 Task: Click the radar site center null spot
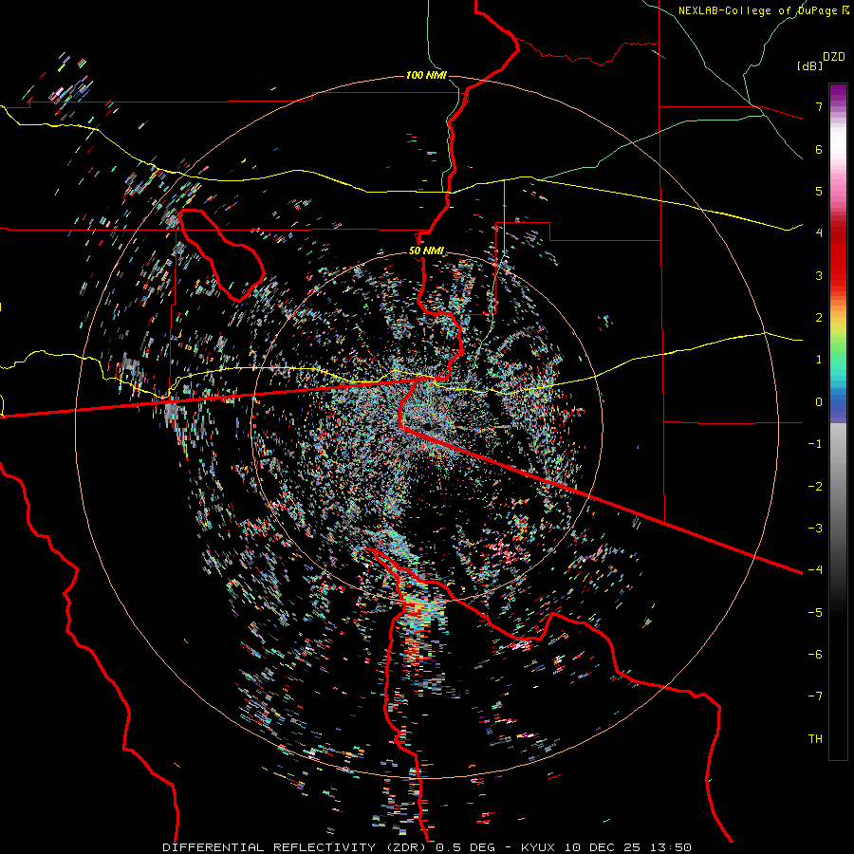pyautogui.click(x=426, y=425)
